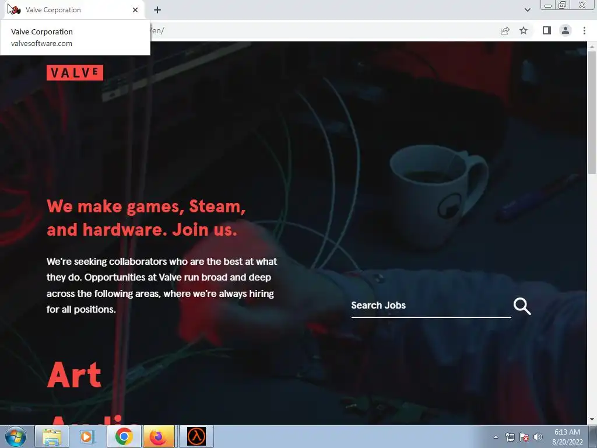
Task: Click the scrollbar up arrow
Action: click(x=592, y=47)
